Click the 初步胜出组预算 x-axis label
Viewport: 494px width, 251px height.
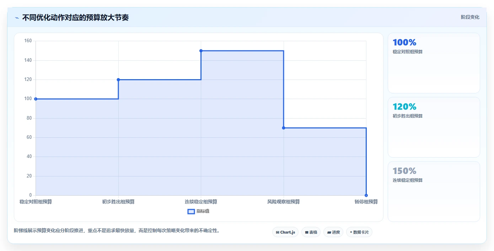[x=118, y=202]
